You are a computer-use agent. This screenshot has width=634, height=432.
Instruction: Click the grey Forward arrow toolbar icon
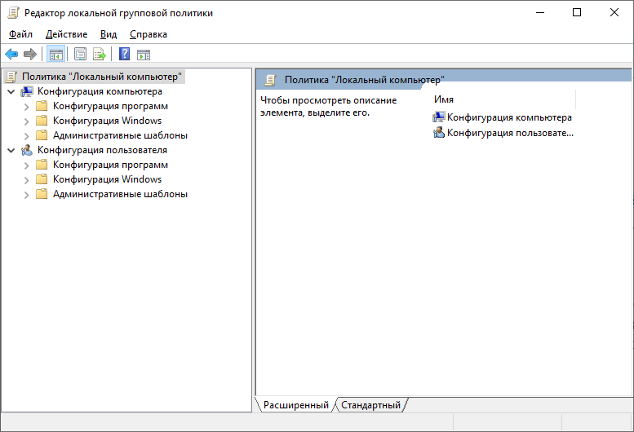30,55
